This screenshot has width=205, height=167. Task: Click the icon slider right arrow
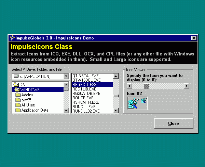(x=187, y=86)
